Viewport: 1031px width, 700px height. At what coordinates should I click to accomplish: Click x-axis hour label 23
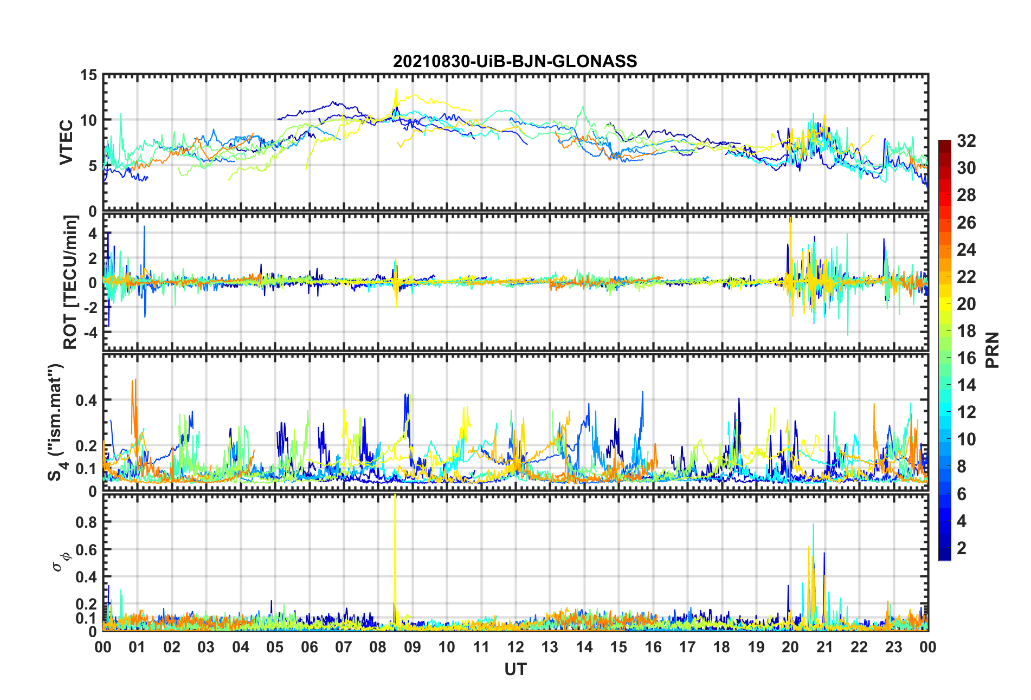pyautogui.click(x=894, y=647)
